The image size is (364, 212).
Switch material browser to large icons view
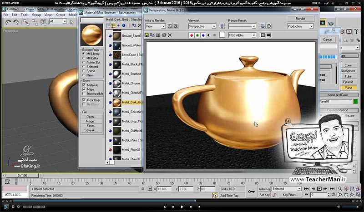[124, 25]
